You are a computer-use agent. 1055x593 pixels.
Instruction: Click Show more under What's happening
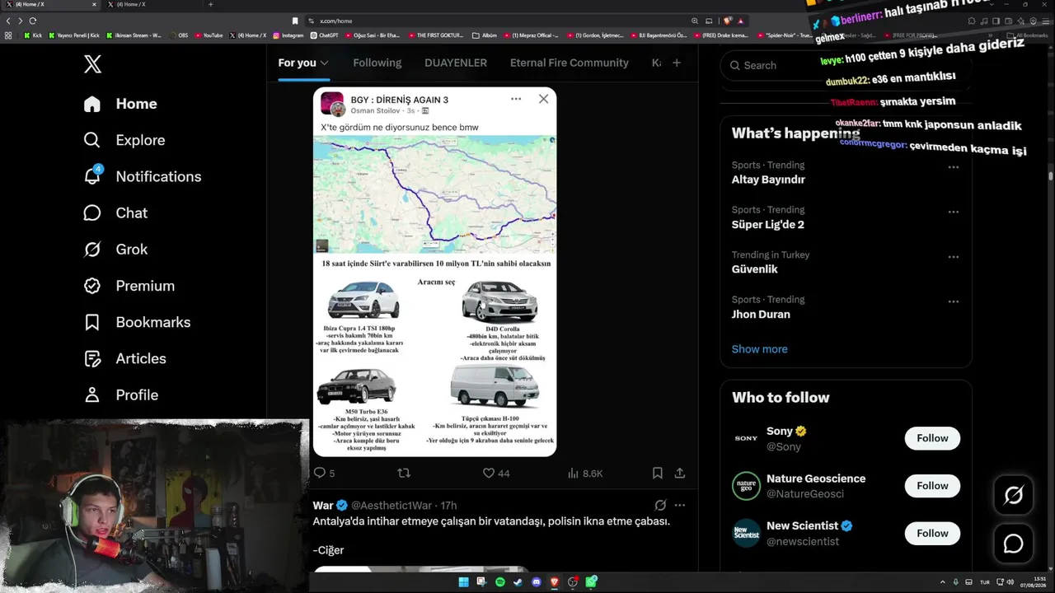pyautogui.click(x=759, y=349)
